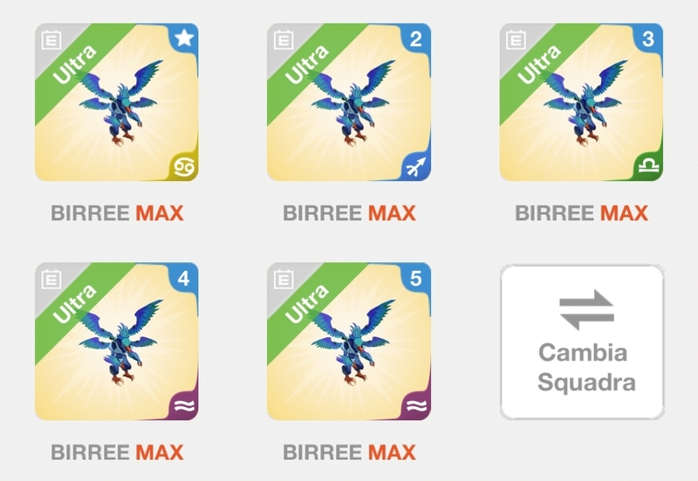Select slot number 5 badge
The image size is (698, 481).
pyautogui.click(x=416, y=278)
